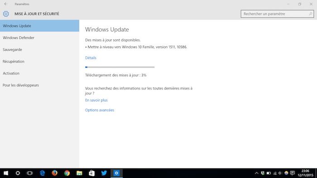Image resolution: width=317 pixels, height=178 pixels.
Task: Select Windows Update in the sidebar
Action: pyautogui.click(x=40, y=26)
